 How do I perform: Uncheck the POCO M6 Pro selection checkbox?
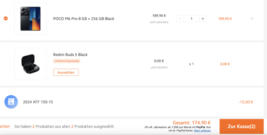6,18
